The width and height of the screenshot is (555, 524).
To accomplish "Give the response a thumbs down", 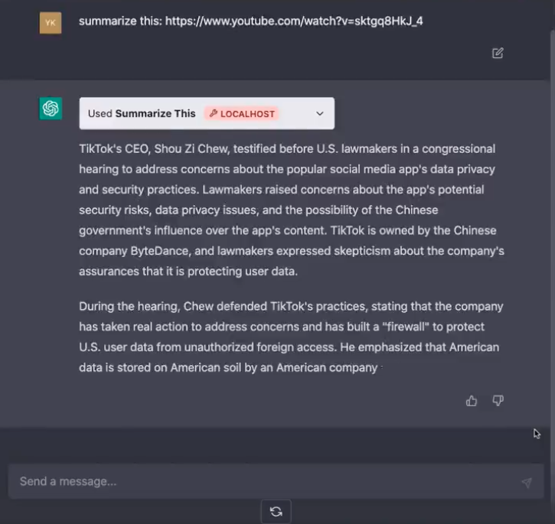I will (498, 400).
